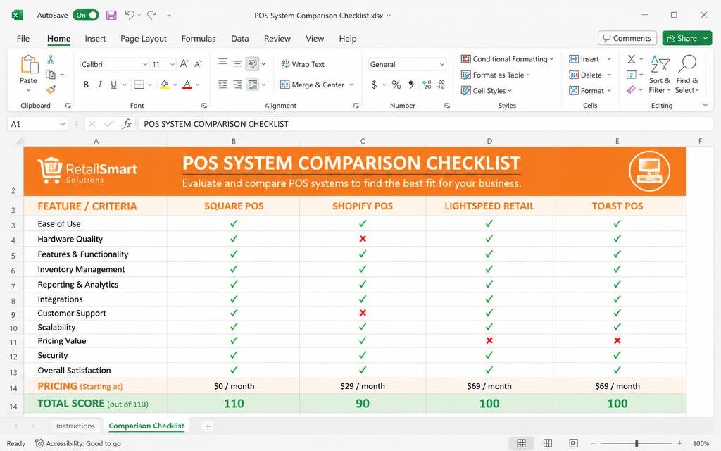Click the Increase Decimal icon

tap(427, 85)
